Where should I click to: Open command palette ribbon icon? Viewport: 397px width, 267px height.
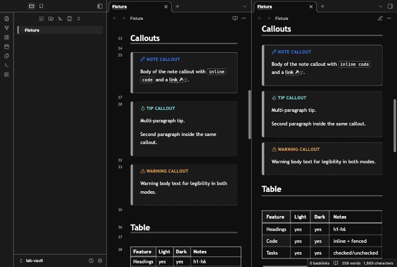pyautogui.click(x=7, y=65)
